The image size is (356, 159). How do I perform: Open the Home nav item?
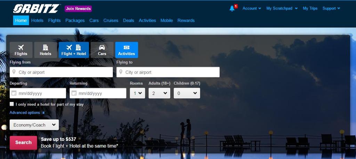click(21, 21)
